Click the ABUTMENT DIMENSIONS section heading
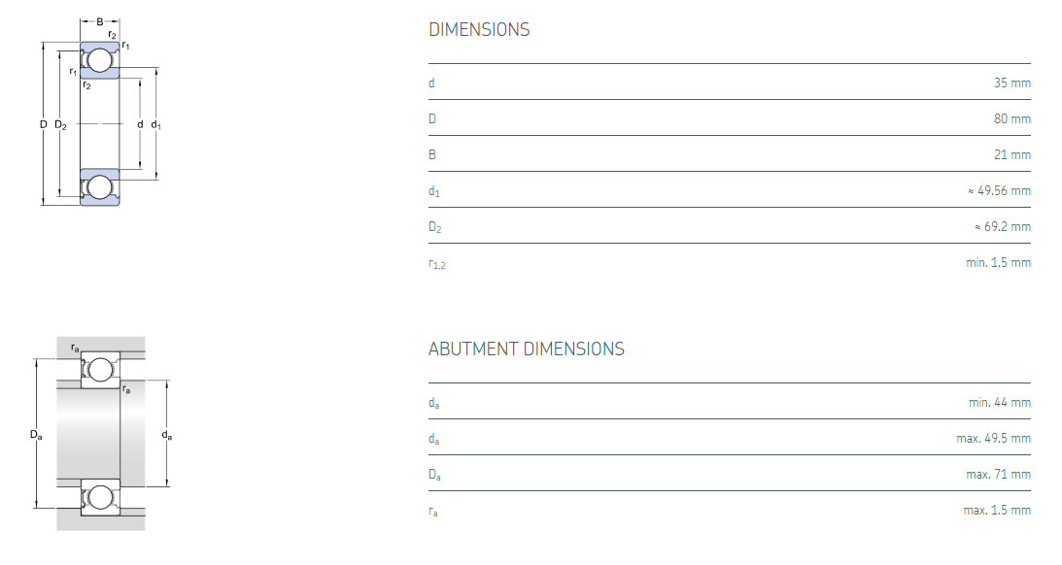 [x=526, y=349]
